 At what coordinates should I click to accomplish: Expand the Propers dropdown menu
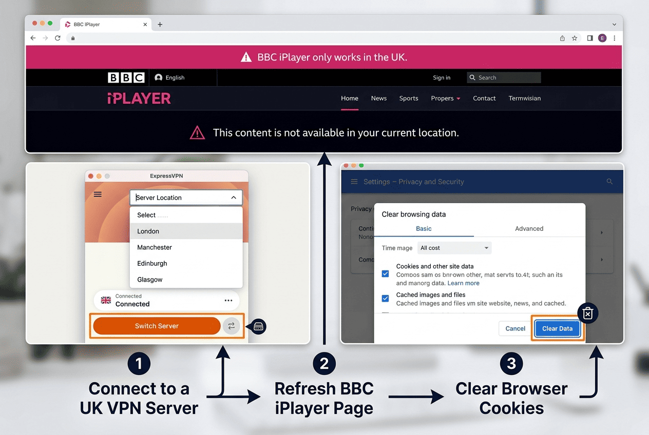[x=446, y=98]
